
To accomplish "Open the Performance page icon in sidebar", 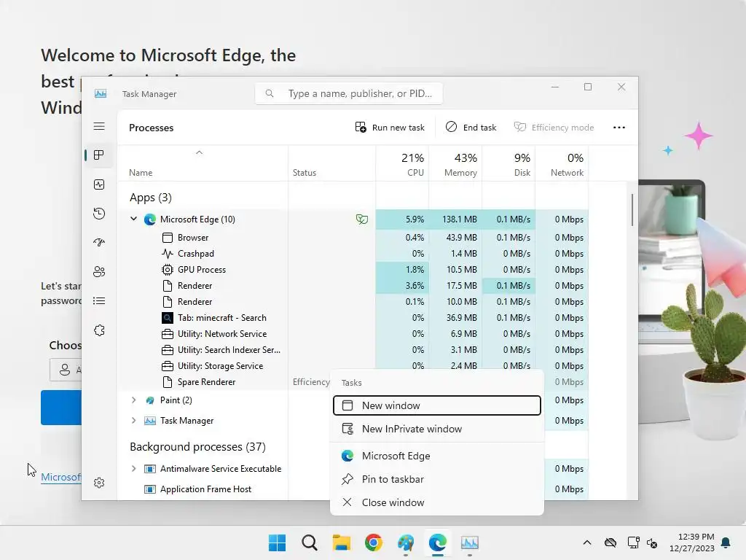I will (x=99, y=184).
